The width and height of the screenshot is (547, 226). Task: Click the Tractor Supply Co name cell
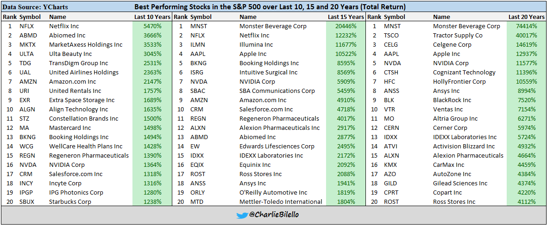click(x=457, y=36)
